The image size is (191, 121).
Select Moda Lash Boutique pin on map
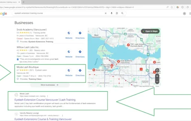pyautogui.click(x=94, y=70)
